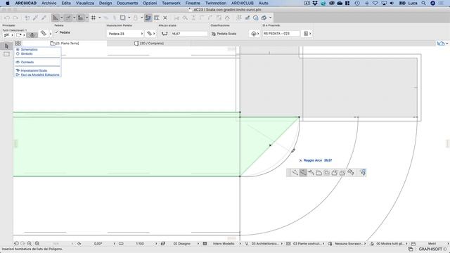Open the ARCHICLUB menu
450x253 pixels.
point(243,3)
